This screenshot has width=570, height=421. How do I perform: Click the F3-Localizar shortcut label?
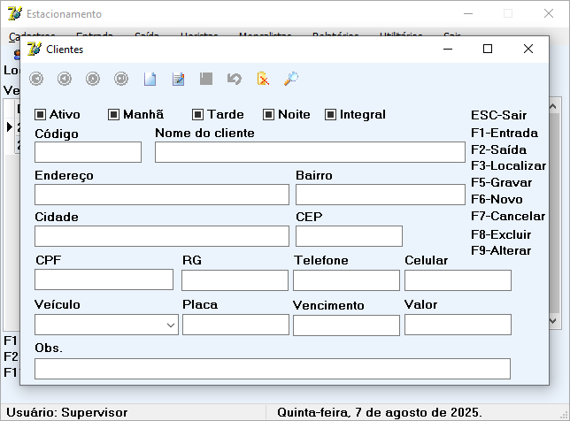[x=509, y=165]
